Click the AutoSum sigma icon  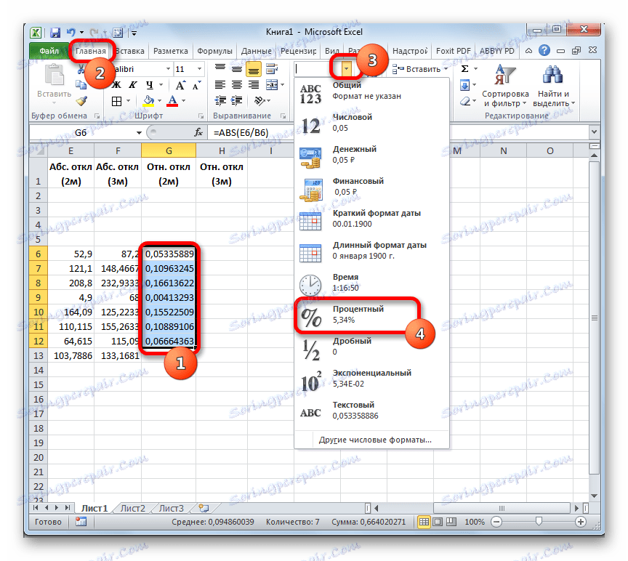click(464, 69)
